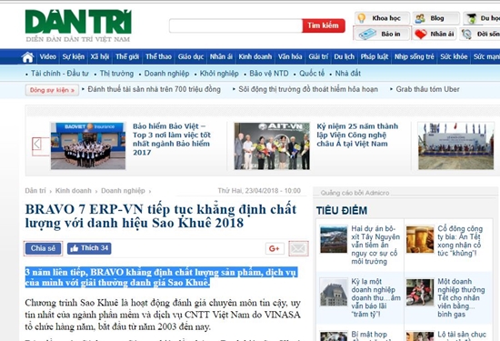The image size is (500, 341).
Task: Share article on Google Plus
Action: [275, 248]
